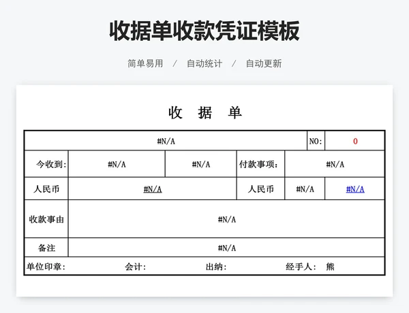This screenshot has width=409, height=313.
Task: Click the 简单易用 subtitle text
Action: (x=145, y=63)
